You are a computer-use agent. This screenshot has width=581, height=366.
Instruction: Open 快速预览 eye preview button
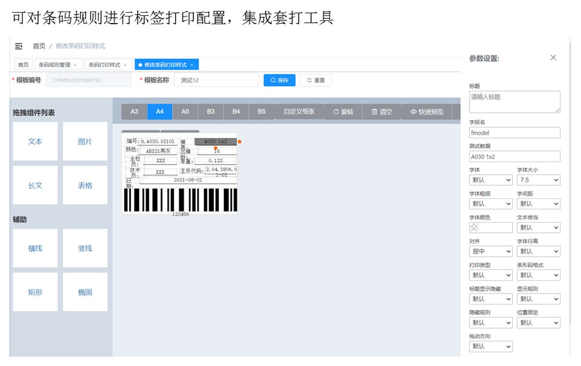tap(427, 112)
